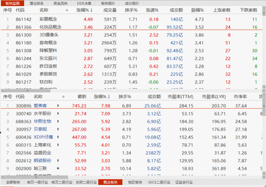This screenshot has height=187, width=266.
Task: Select sector row 降解塑料
Action: (x=132, y=51)
